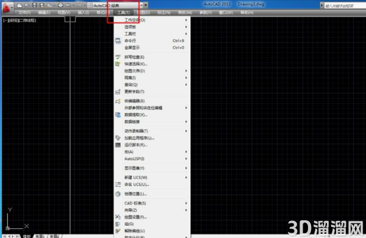The width and height of the screenshot is (366, 238).
Task: Expand the 宏(A) submenu
Action: 152,152
